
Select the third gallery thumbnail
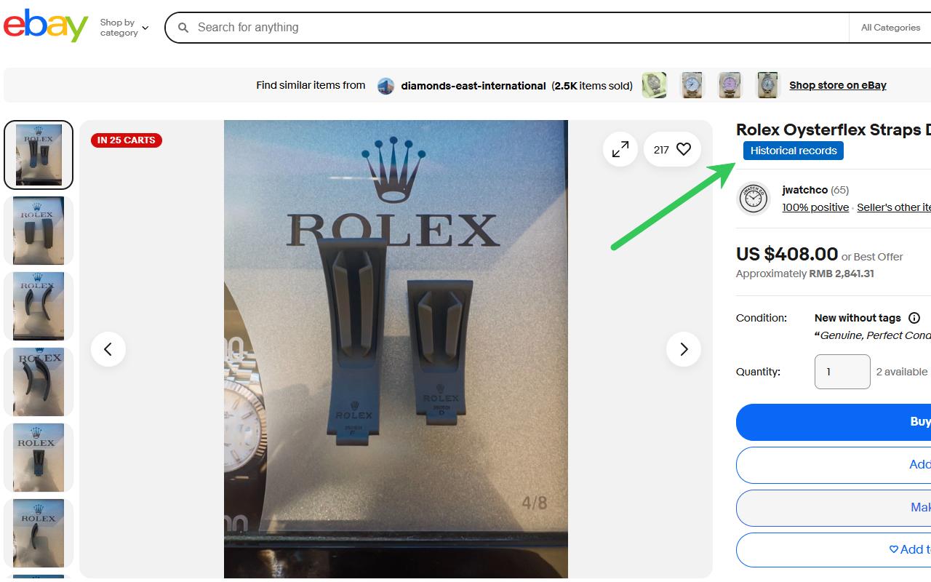point(39,306)
